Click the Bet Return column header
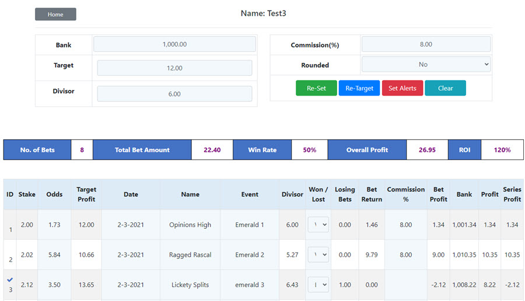Screen dimensions: 525x301 [x=372, y=194]
